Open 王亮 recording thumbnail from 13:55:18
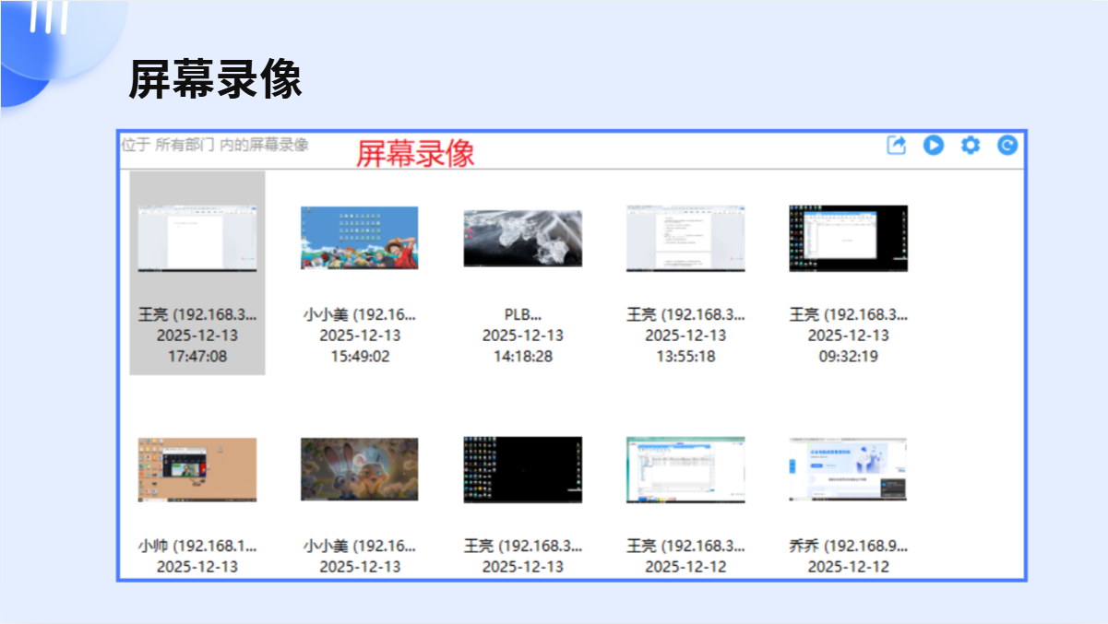This screenshot has height=624, width=1108. pyautogui.click(x=685, y=238)
